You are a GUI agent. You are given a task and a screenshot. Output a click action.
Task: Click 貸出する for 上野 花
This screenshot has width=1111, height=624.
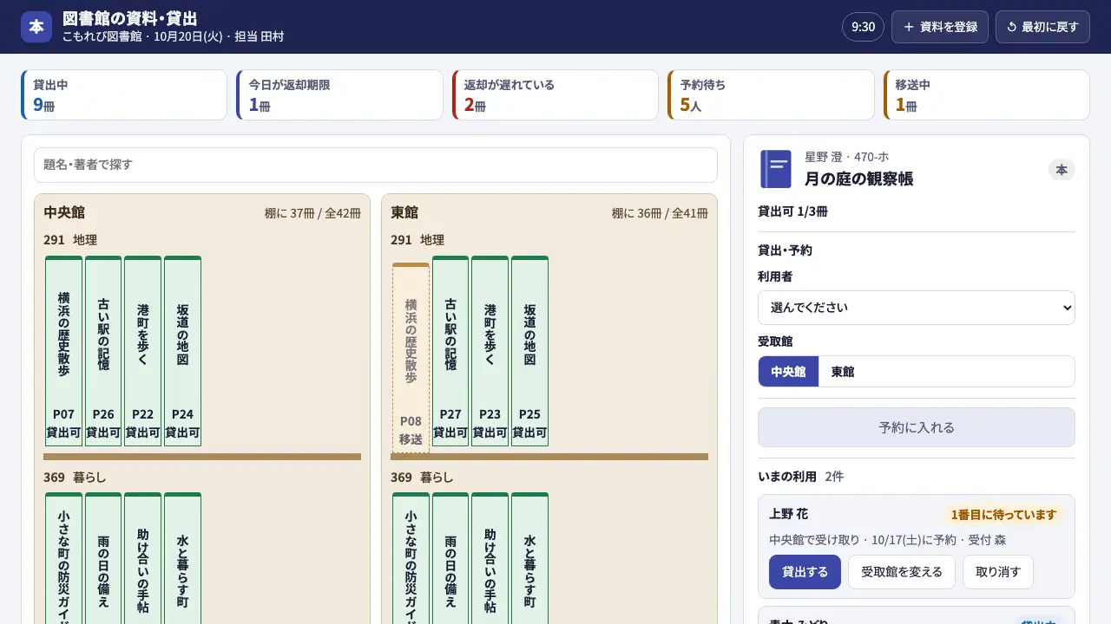805,572
